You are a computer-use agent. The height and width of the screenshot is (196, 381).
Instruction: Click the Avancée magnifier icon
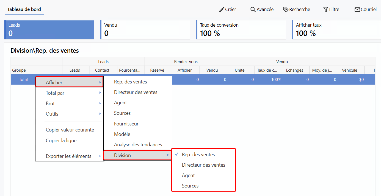(253, 10)
